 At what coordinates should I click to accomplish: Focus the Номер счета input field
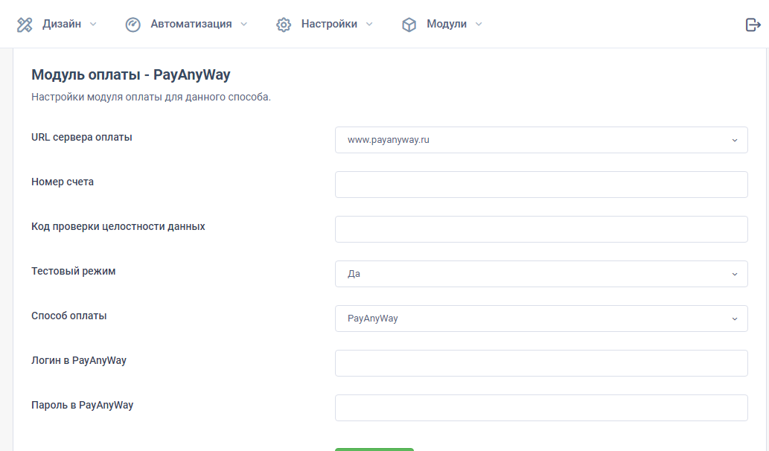point(541,185)
